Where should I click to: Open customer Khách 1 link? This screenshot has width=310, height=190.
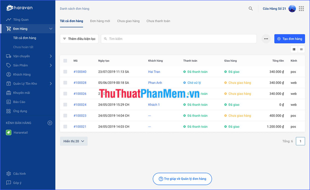(154, 105)
